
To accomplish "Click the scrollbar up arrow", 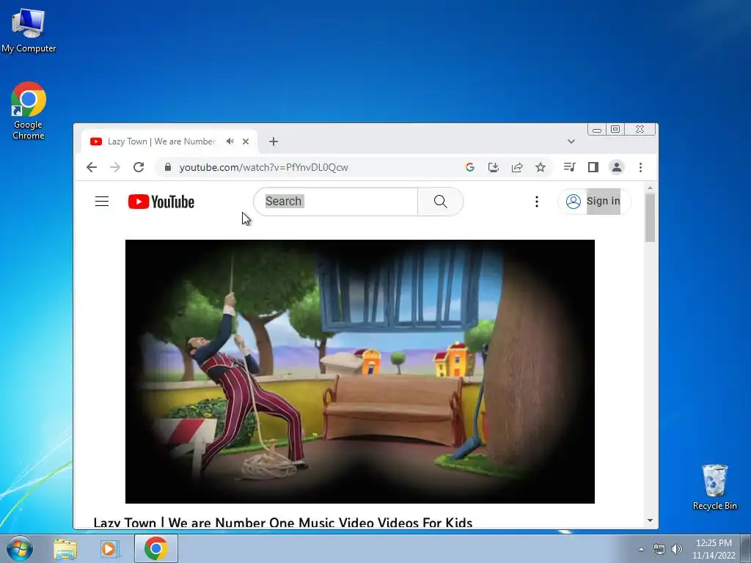I will (x=650, y=188).
